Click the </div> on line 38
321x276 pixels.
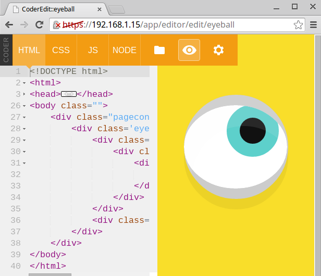pyautogui.click(x=66, y=243)
